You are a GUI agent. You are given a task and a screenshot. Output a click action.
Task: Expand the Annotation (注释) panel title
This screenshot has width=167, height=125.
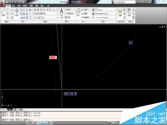[x=67, y=22]
